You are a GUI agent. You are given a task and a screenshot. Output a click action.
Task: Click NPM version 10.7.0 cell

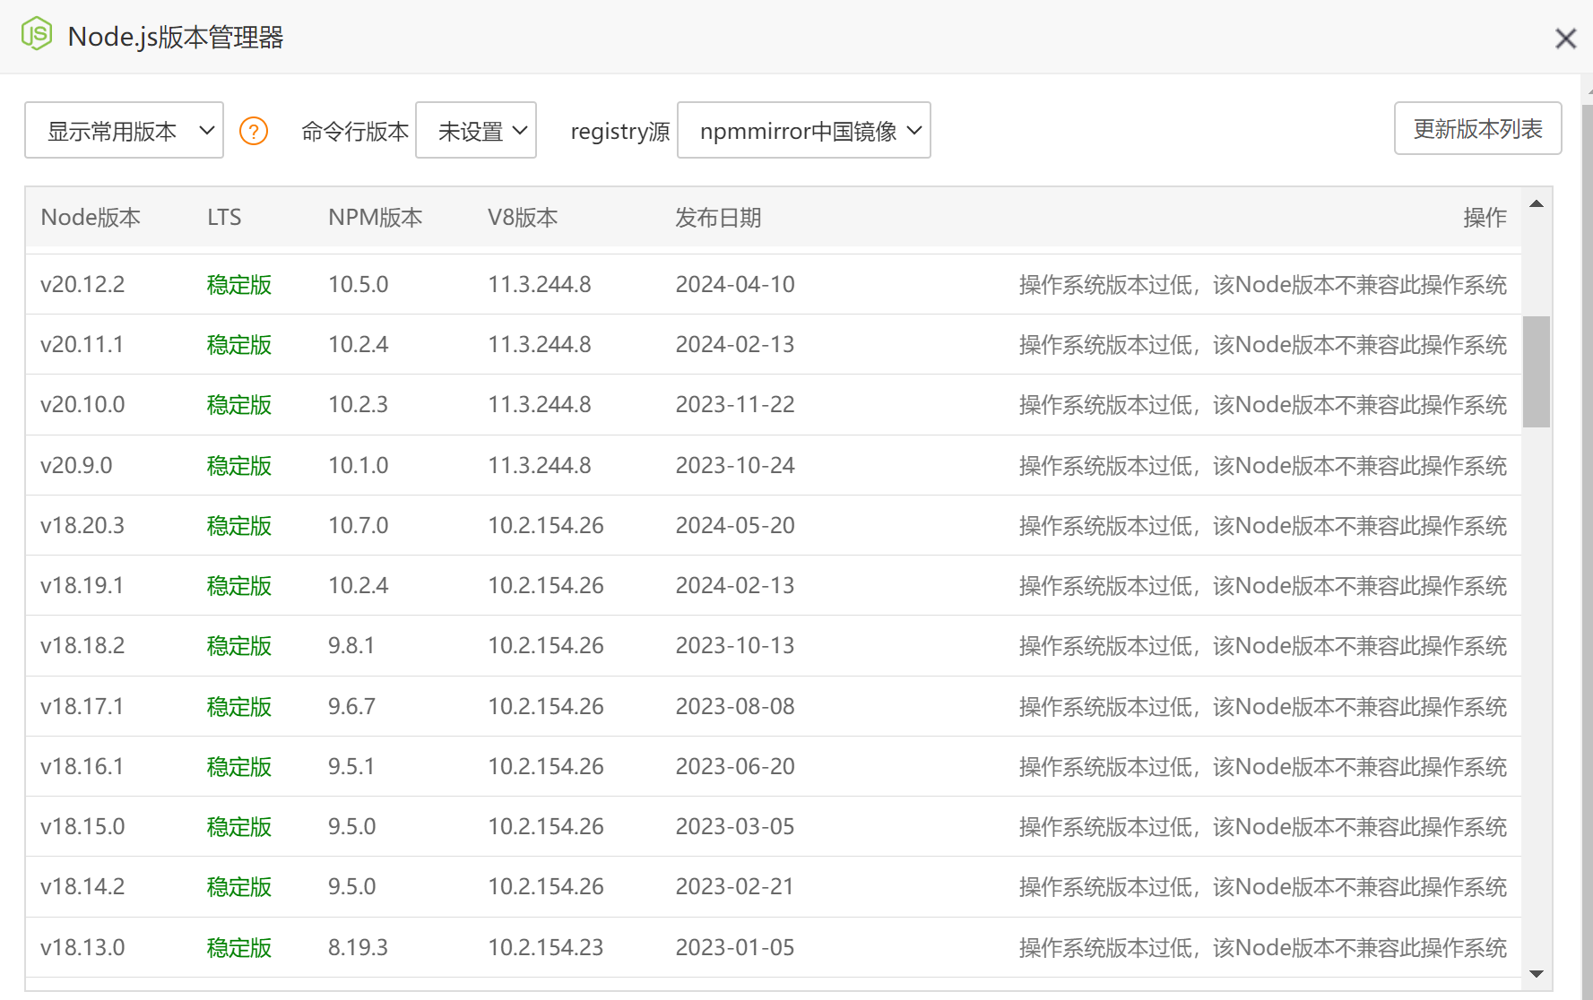point(358,526)
